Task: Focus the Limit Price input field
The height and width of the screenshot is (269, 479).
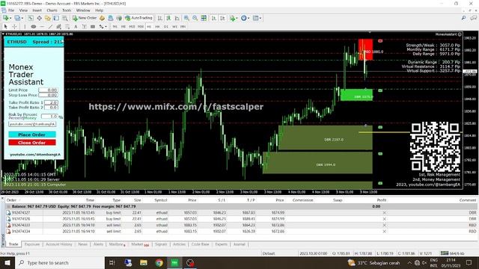Action: 48,90
